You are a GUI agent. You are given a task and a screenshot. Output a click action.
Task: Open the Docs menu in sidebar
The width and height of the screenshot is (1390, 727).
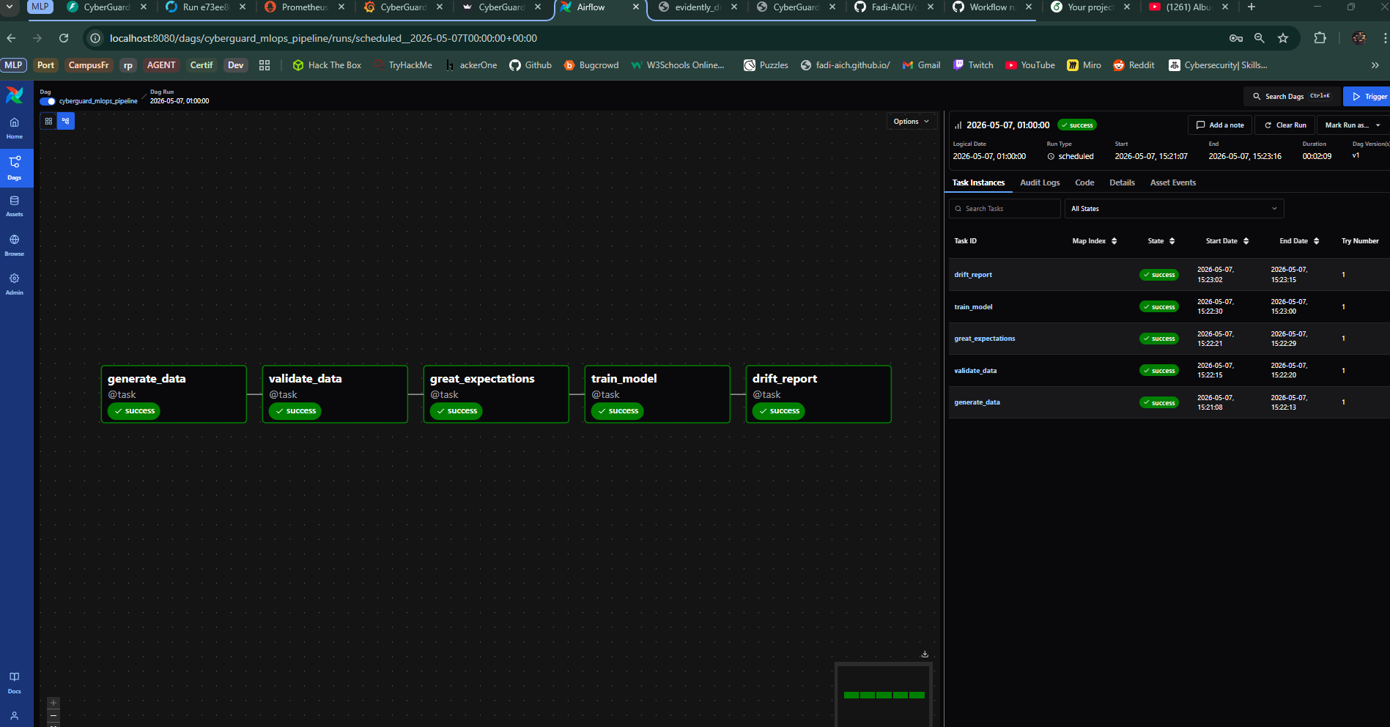(x=15, y=682)
